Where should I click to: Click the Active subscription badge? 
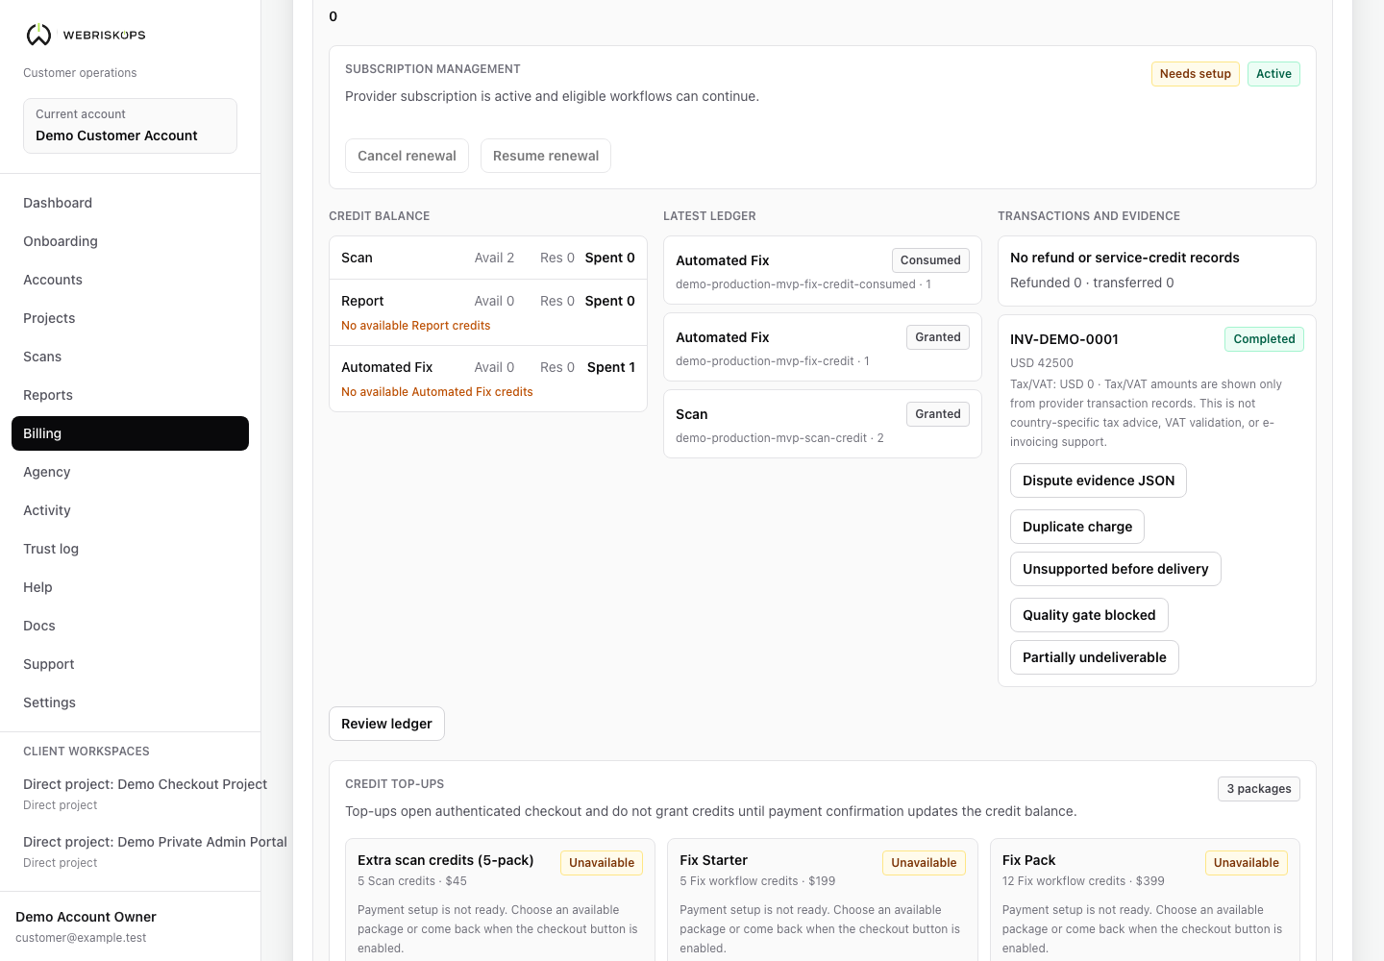tap(1273, 74)
